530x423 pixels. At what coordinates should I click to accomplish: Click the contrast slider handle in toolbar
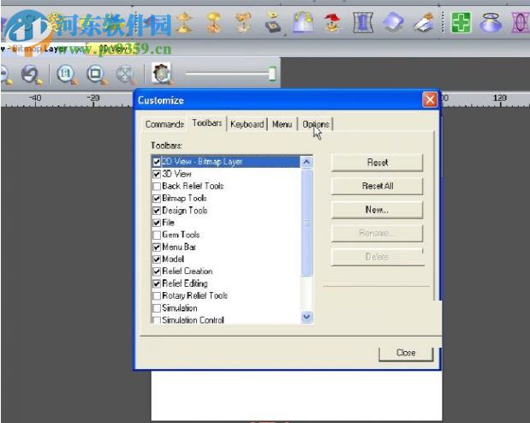pos(272,74)
